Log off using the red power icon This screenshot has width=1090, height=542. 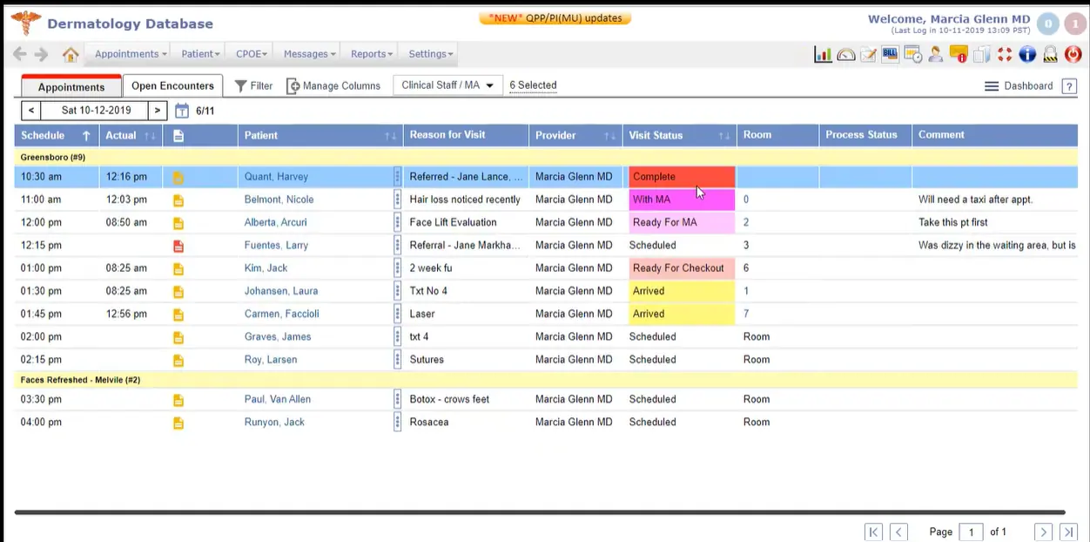[1073, 54]
